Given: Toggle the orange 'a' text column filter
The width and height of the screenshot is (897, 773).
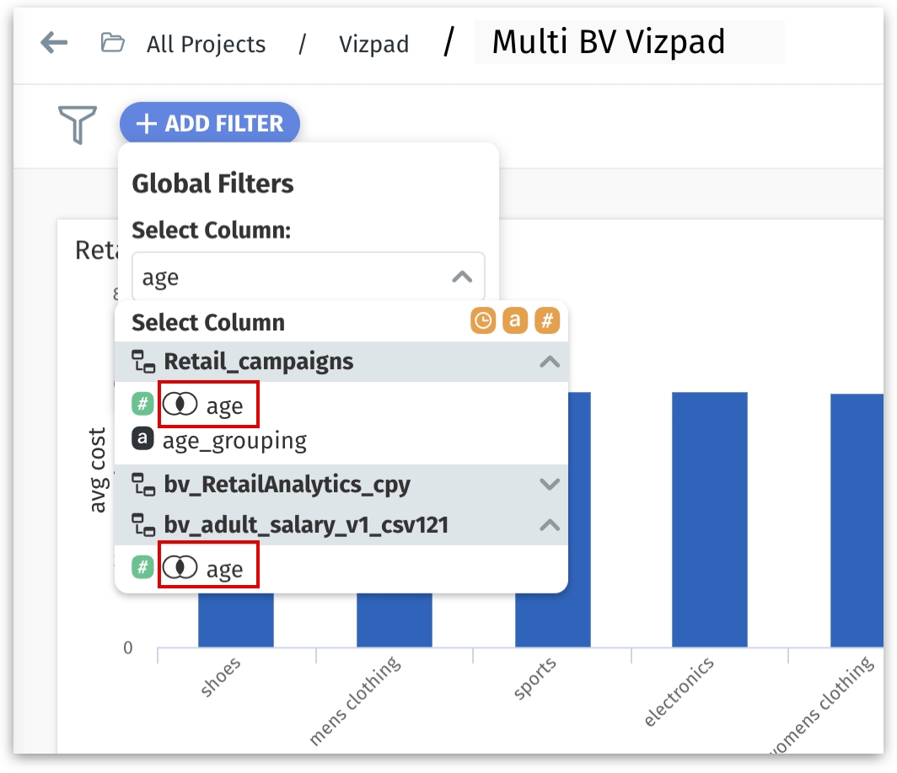Looking at the screenshot, I should tap(515, 321).
